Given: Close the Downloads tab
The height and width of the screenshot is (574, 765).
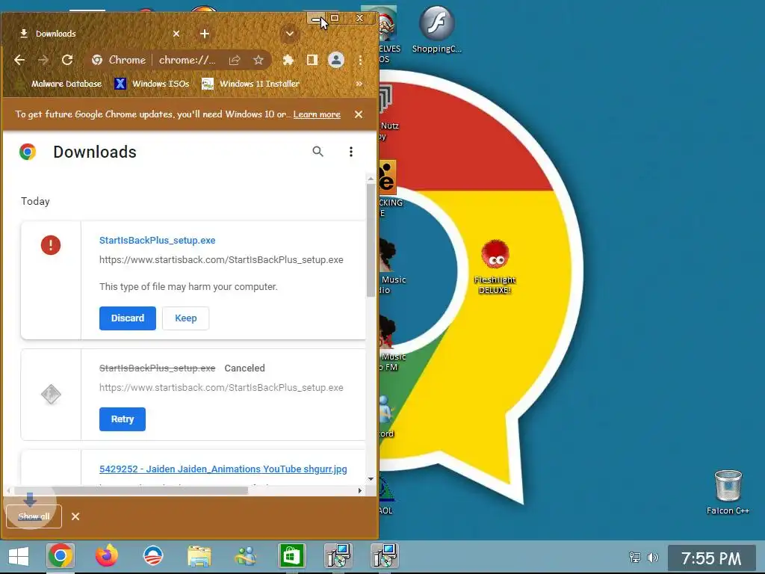Looking at the screenshot, I should [176, 34].
